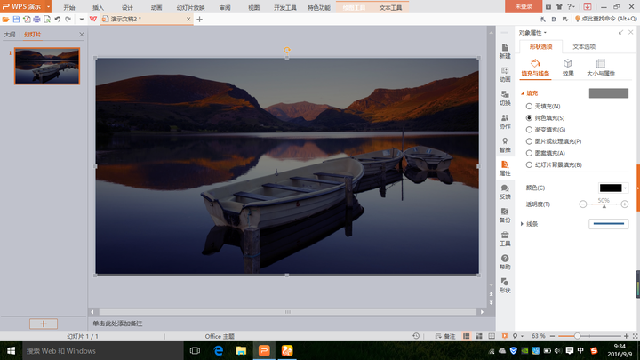Add a new document tab with plus icon
This screenshot has width=640, height=360.
(200, 20)
